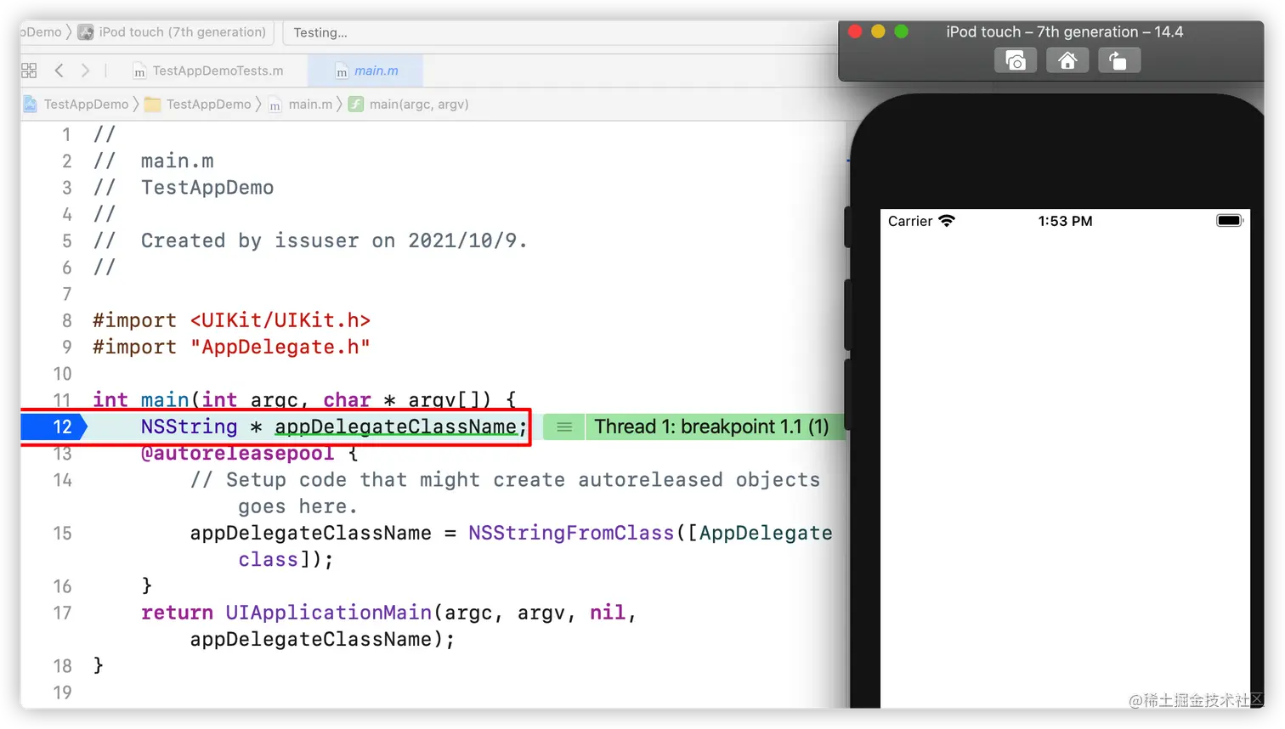Viewport: 1285px width, 729px height.
Task: Click line number 15 in gutter
Action: [x=62, y=533]
